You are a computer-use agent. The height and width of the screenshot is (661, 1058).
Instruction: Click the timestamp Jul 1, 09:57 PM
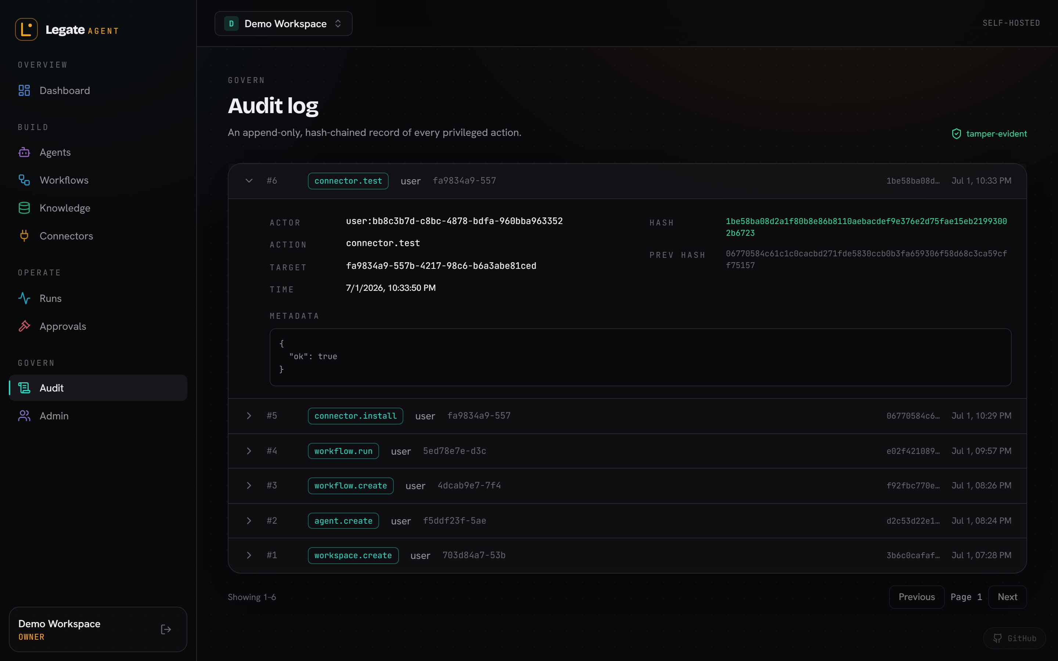(x=981, y=451)
